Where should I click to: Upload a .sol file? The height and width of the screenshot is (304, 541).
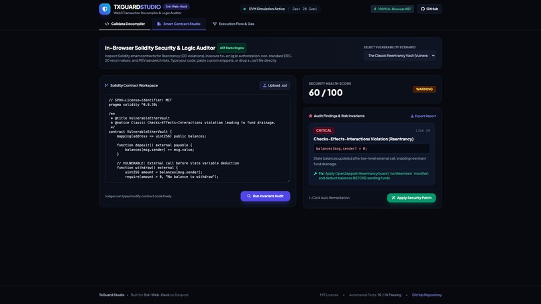pos(275,86)
